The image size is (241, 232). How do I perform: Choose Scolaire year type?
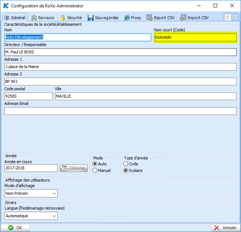(x=125, y=171)
